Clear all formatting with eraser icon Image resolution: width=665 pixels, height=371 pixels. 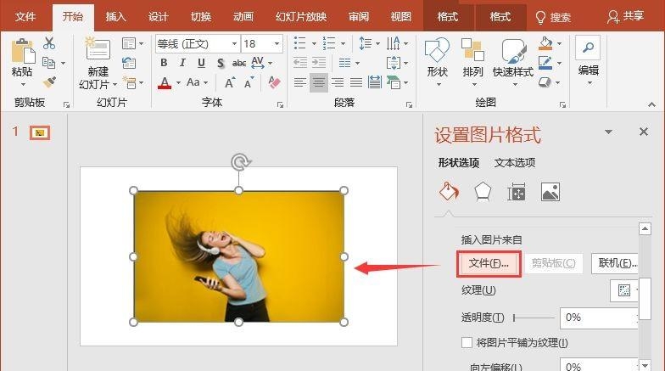(274, 82)
